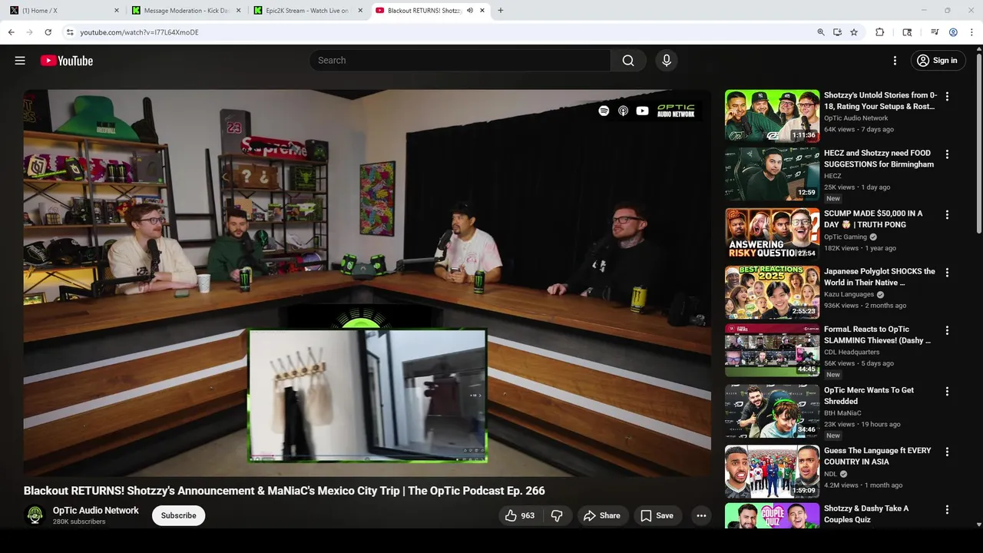Dislike the video with thumbs down
The height and width of the screenshot is (553, 983).
pyautogui.click(x=558, y=515)
